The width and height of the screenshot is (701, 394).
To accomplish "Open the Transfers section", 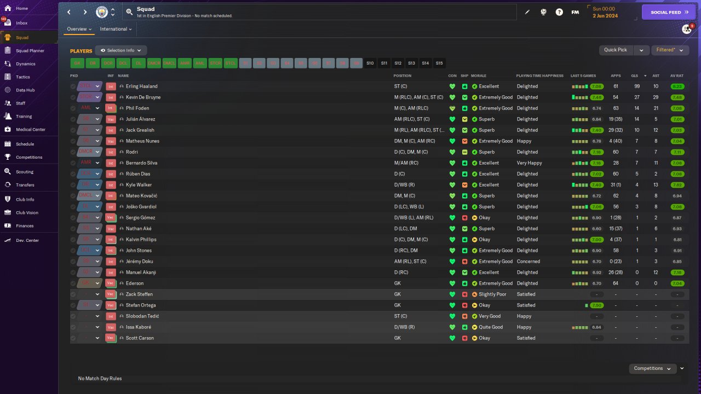I will coord(25,185).
